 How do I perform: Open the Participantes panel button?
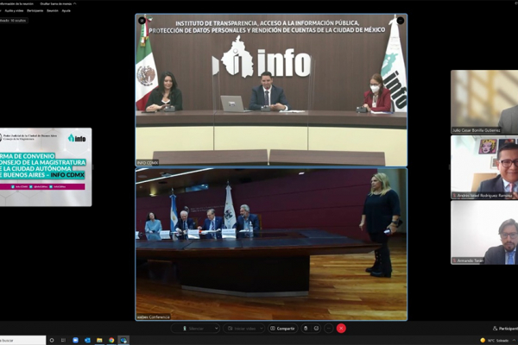point(505,329)
